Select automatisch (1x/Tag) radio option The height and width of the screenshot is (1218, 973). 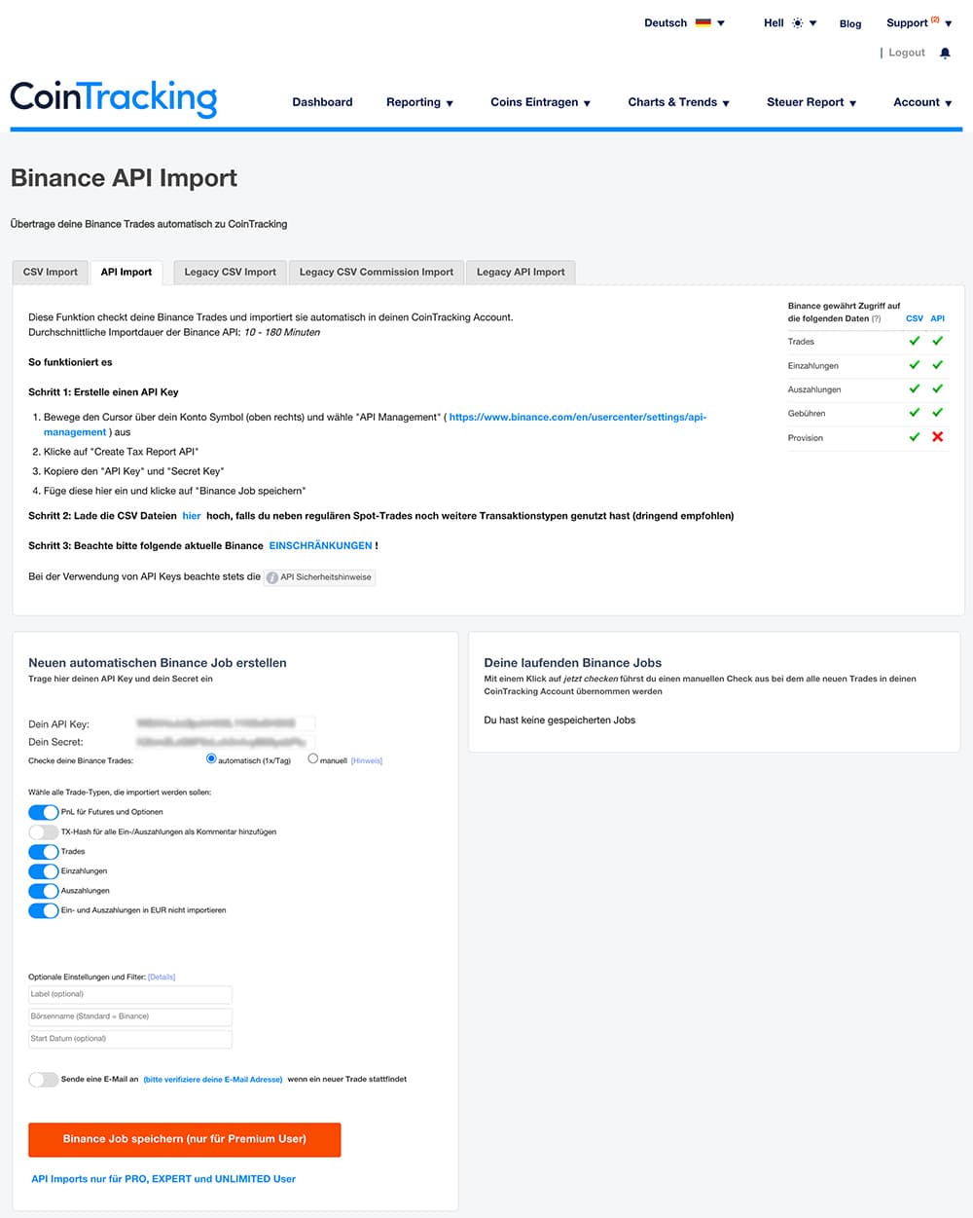(211, 758)
